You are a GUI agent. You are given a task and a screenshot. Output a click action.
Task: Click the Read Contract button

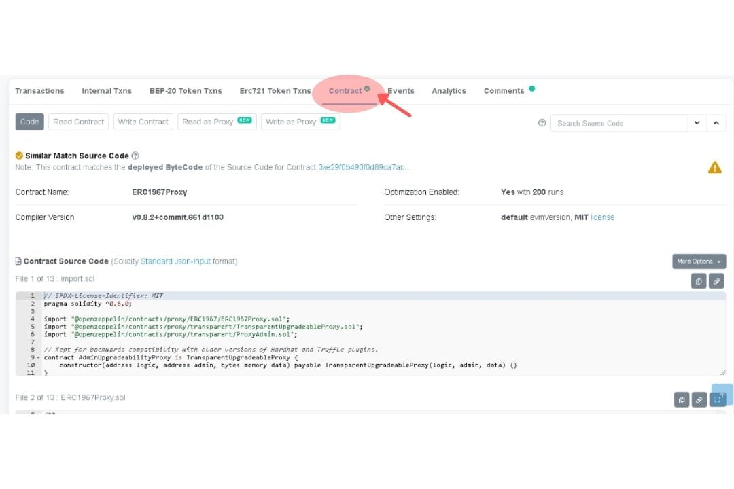click(79, 122)
